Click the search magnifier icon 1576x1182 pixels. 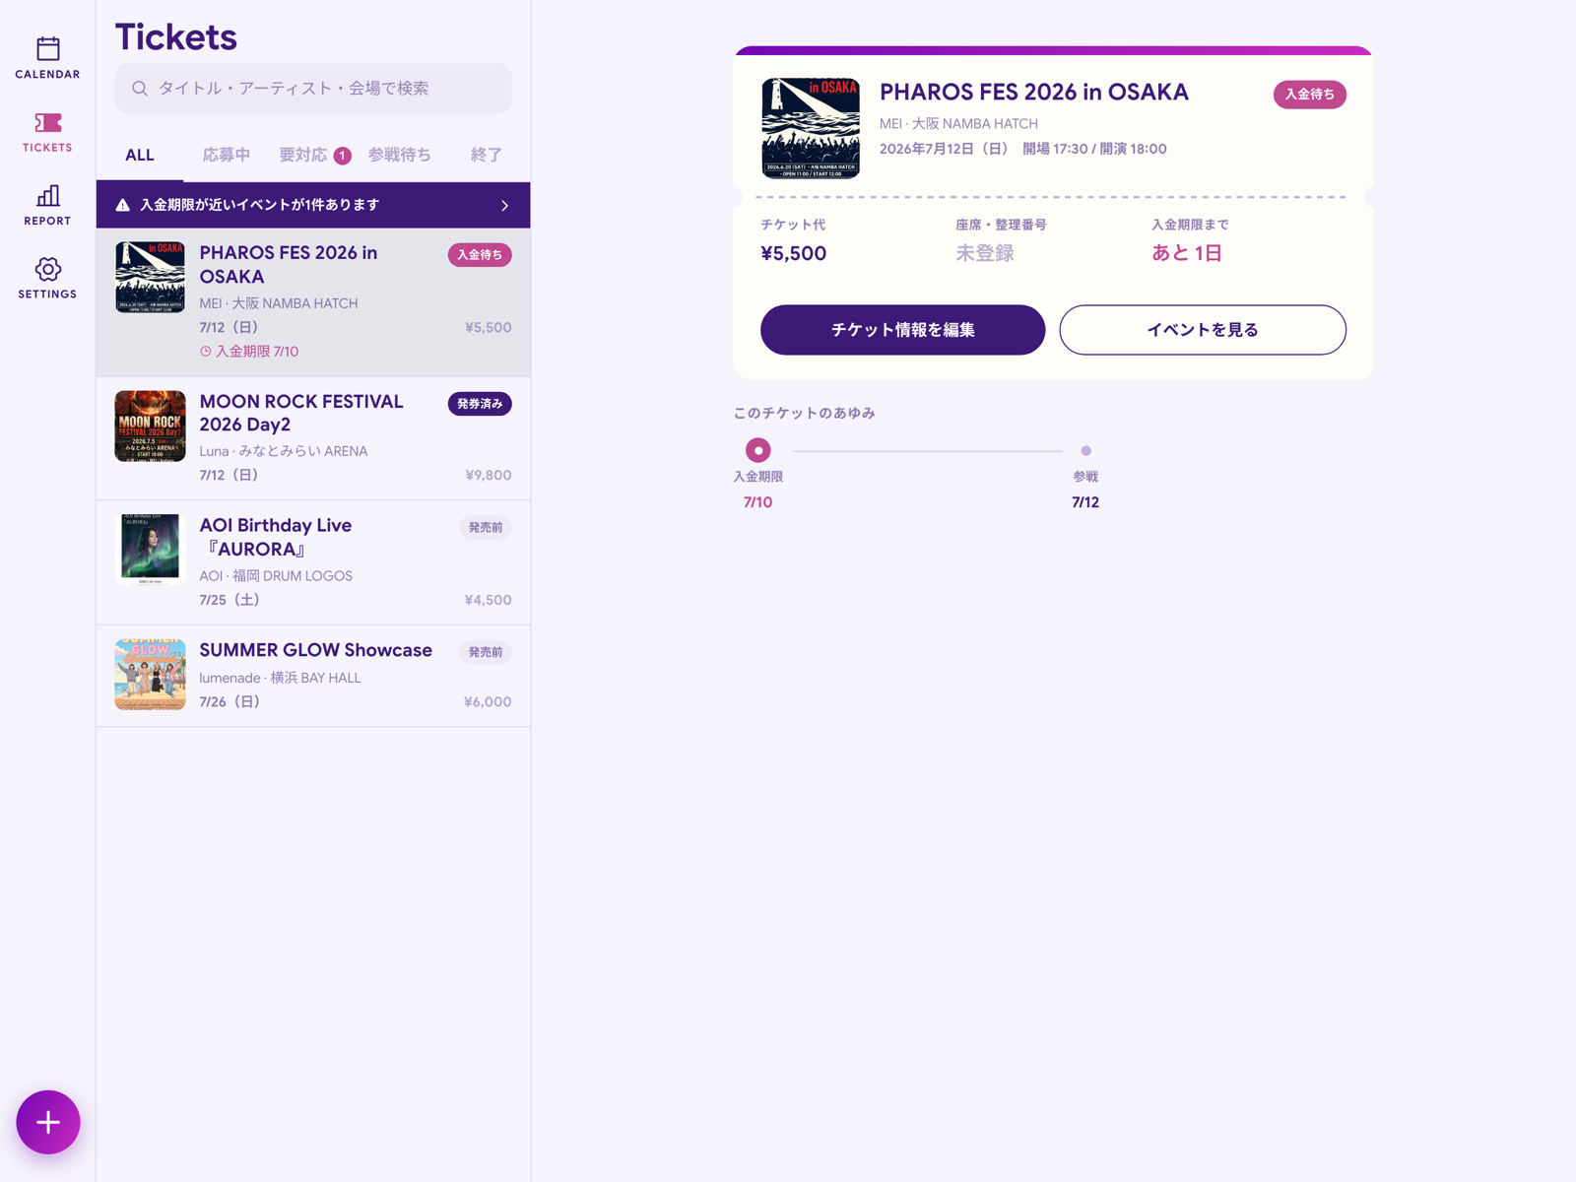click(x=140, y=89)
